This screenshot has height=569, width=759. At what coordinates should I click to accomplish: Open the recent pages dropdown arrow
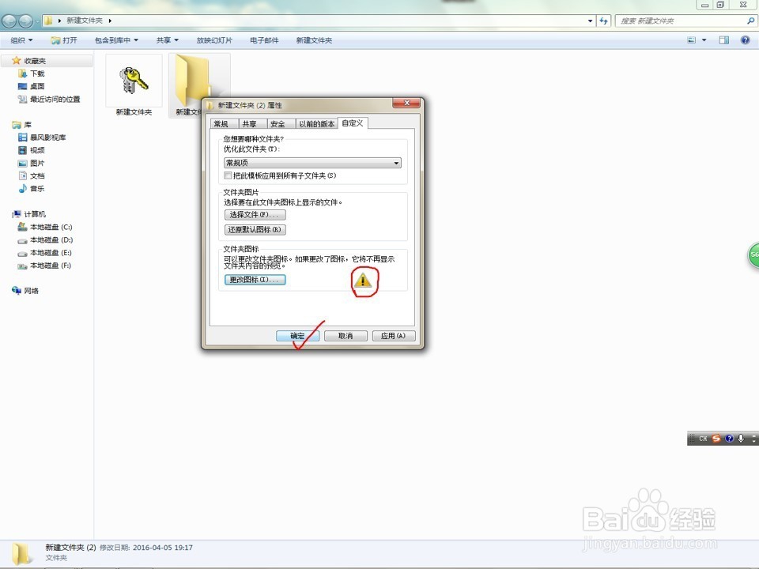pos(37,21)
